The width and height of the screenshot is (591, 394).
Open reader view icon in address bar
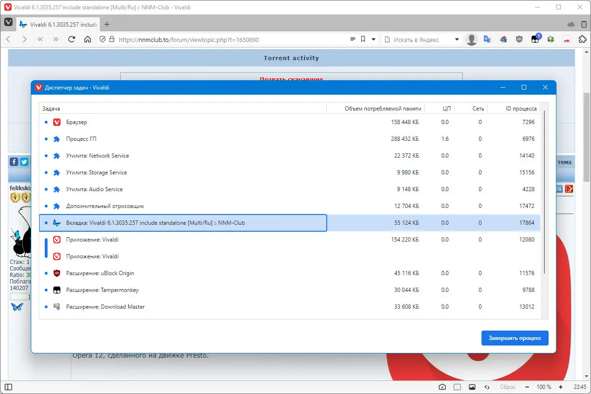(x=353, y=40)
